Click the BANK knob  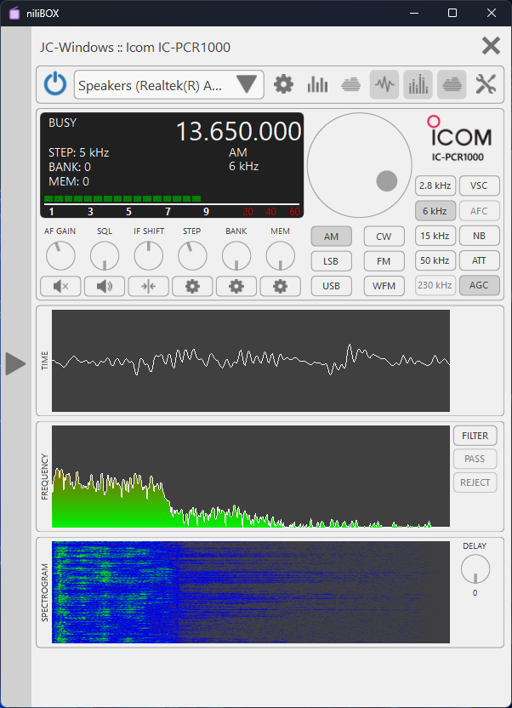pyautogui.click(x=236, y=255)
